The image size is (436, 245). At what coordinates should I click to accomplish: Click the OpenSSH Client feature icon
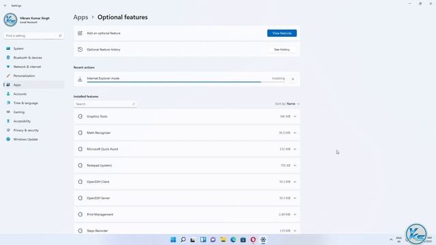point(80,182)
